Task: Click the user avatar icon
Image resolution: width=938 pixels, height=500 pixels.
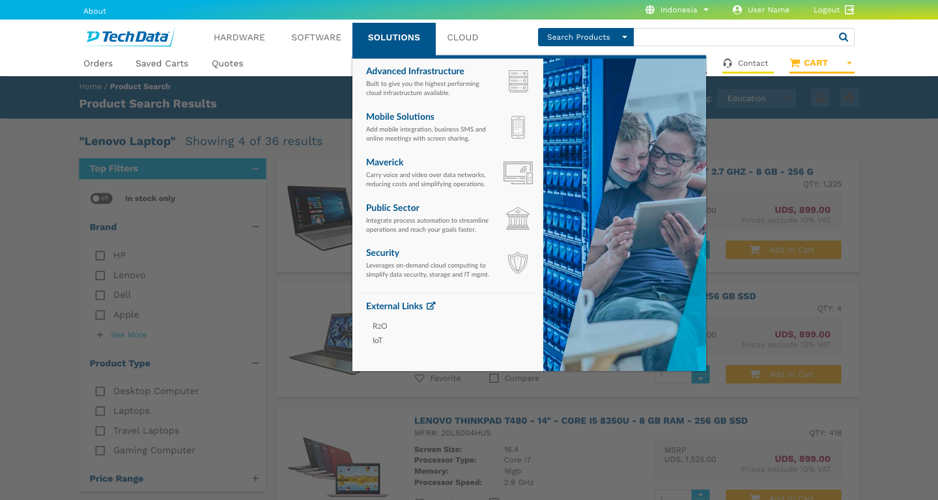Action: click(737, 10)
